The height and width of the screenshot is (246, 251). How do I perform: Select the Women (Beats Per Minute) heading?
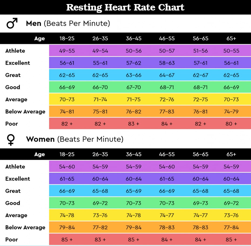point(74,139)
